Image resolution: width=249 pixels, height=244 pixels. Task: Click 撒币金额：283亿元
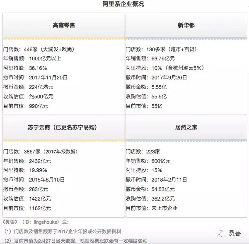coord(26,189)
